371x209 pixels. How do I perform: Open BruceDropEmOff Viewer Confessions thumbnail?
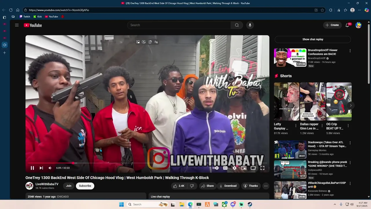click(290, 57)
